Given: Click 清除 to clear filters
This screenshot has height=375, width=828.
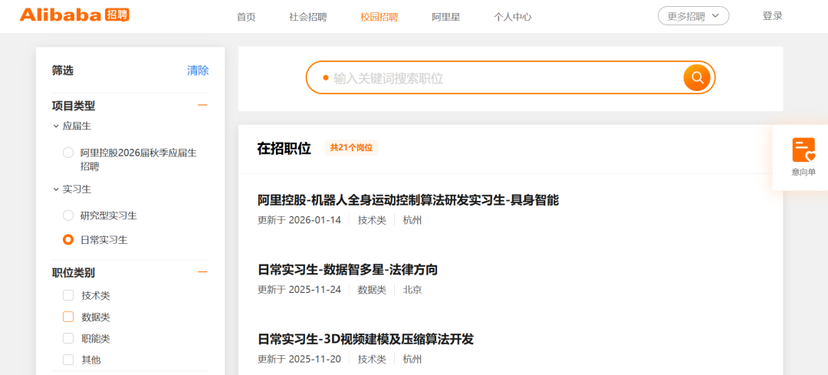Looking at the screenshot, I should 198,71.
